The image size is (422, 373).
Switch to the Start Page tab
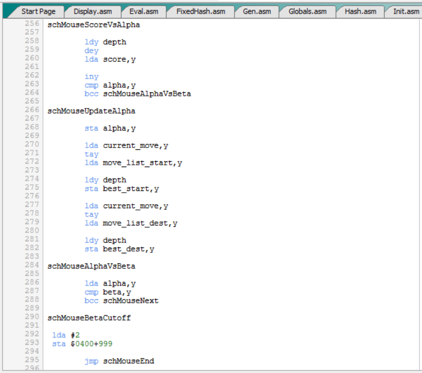pos(38,11)
